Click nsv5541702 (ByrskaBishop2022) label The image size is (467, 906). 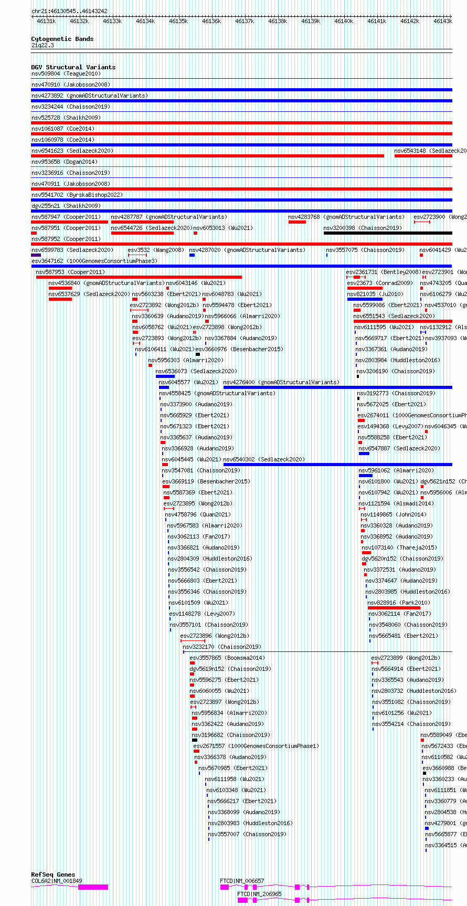[x=77, y=195]
